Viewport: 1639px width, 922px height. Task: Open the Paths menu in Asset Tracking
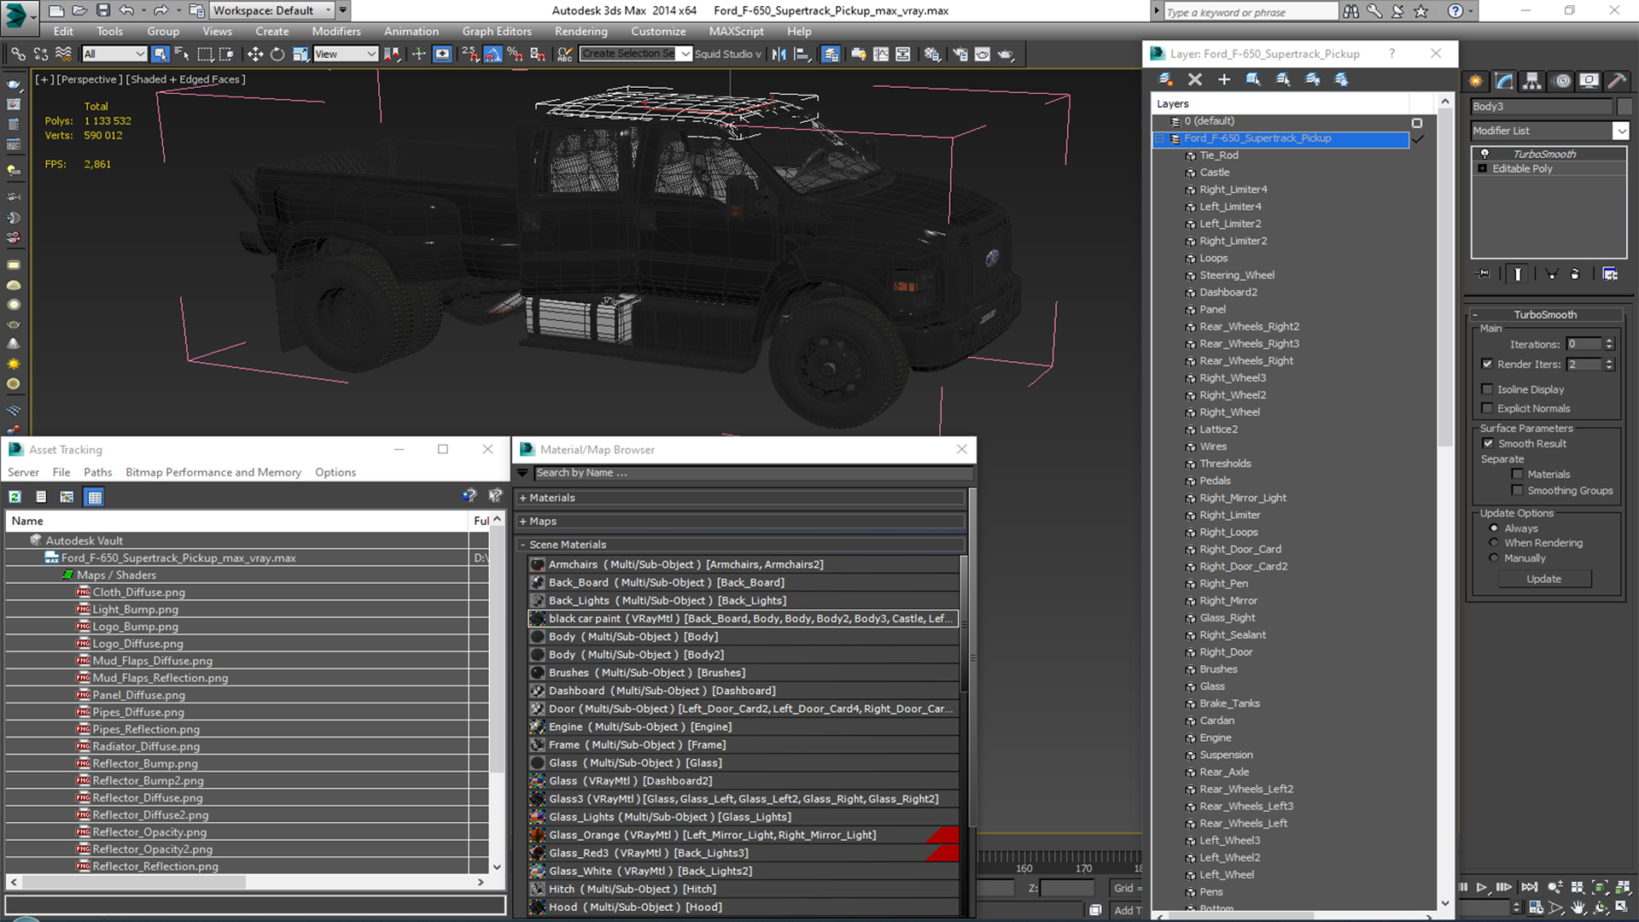click(97, 472)
